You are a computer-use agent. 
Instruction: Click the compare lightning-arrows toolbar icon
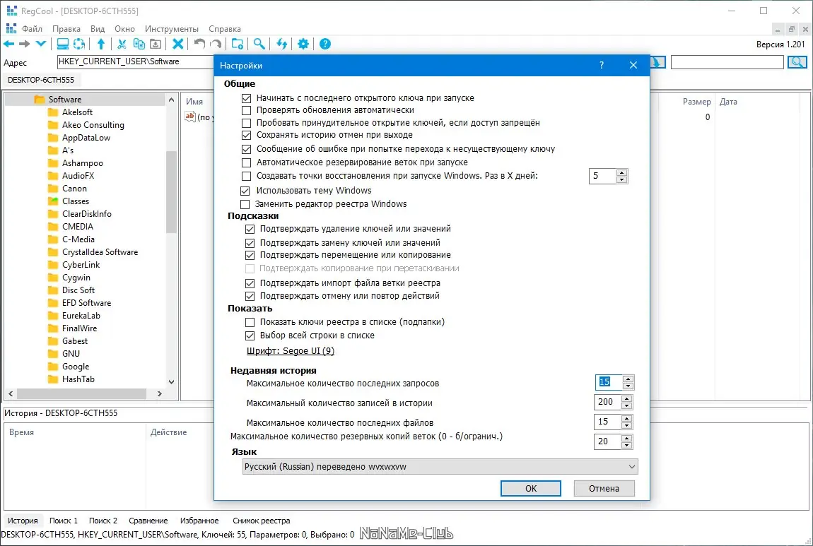click(x=281, y=44)
